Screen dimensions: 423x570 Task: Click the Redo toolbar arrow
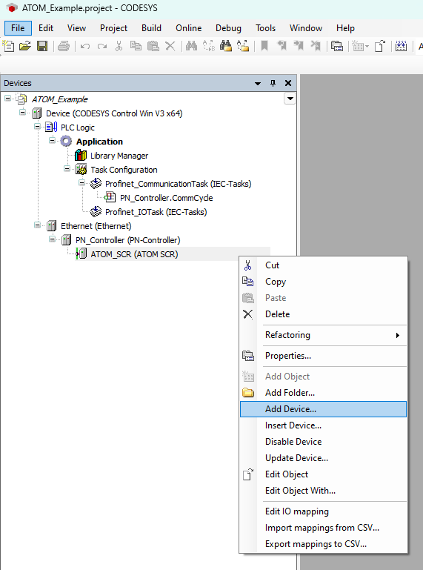[x=102, y=46]
